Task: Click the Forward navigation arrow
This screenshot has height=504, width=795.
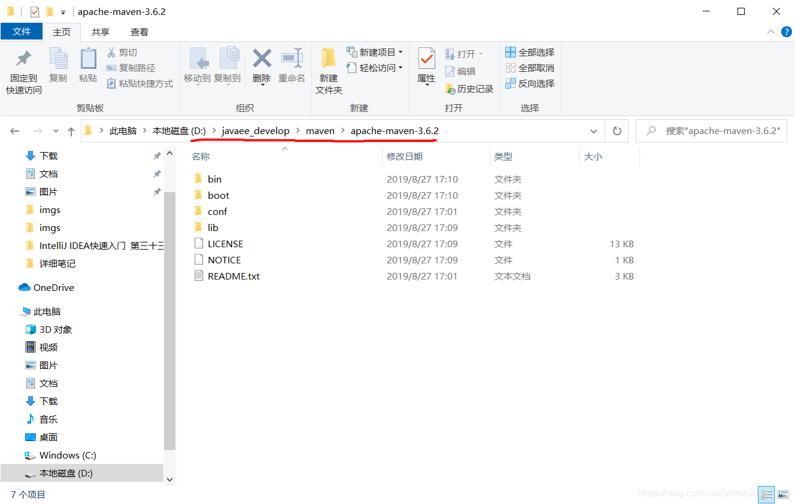Action: (38, 131)
